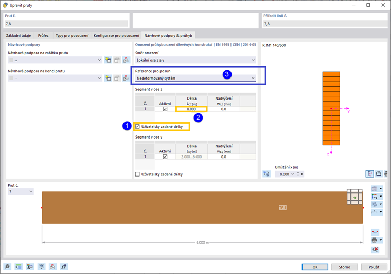Click the view cube icon in member preview toolbar
The image size is (391, 274).
(x=375, y=189)
